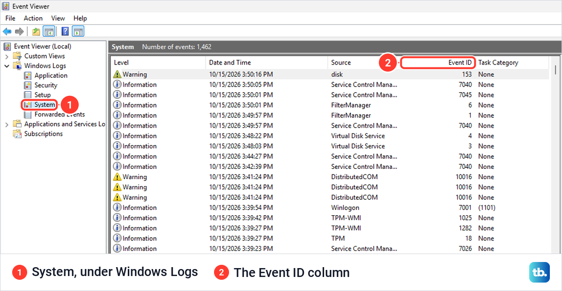The height and width of the screenshot is (291, 562).
Task: Select the Setup log icon in the tree
Action: 28,95
